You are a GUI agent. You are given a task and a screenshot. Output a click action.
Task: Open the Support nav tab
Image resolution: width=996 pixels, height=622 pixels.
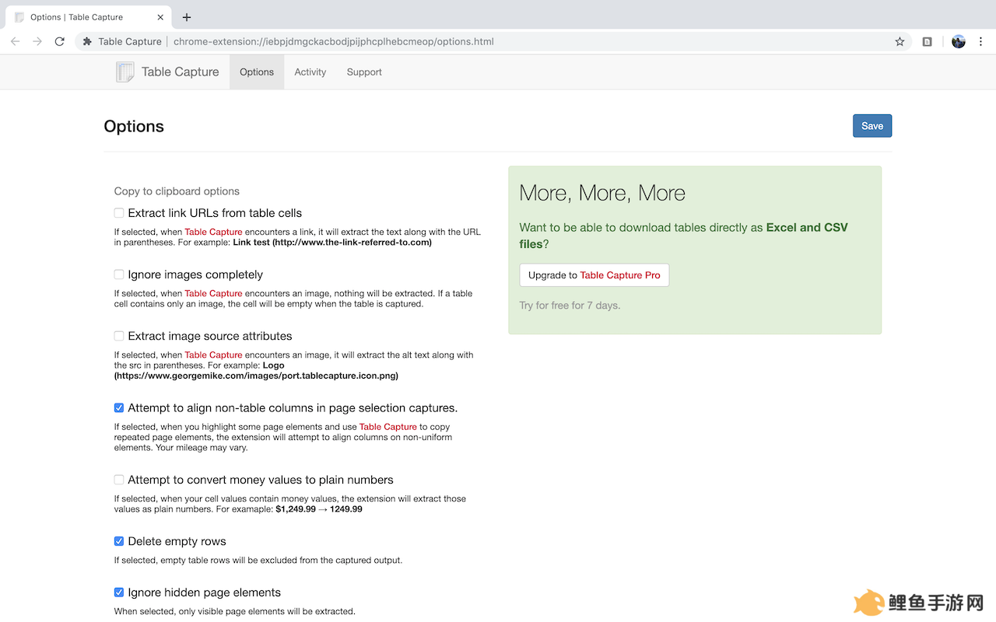click(x=364, y=72)
